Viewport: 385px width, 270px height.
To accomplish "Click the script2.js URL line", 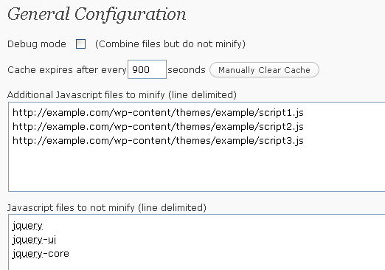I will [158, 127].
